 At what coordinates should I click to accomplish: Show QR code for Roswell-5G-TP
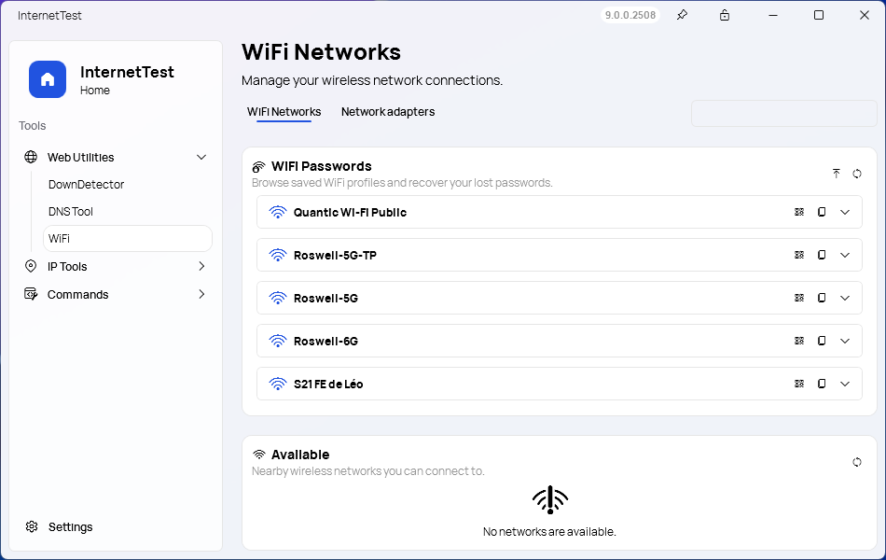pyautogui.click(x=799, y=255)
